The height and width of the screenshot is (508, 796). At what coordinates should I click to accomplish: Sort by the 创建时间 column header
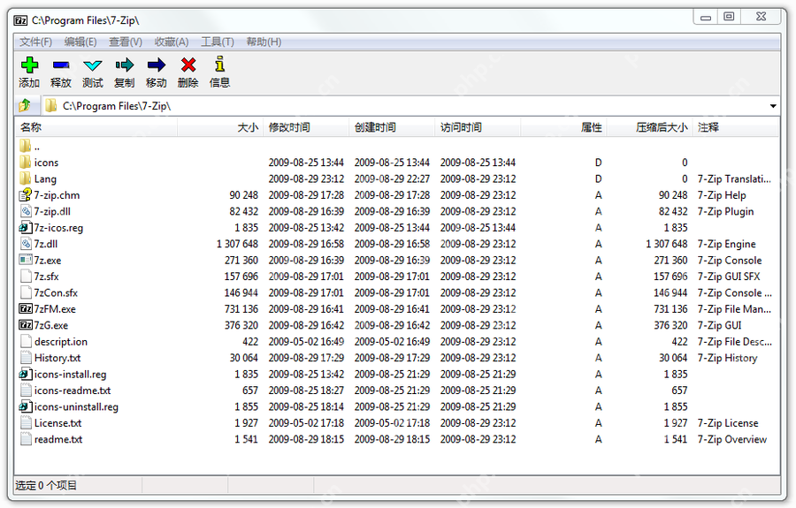point(392,127)
